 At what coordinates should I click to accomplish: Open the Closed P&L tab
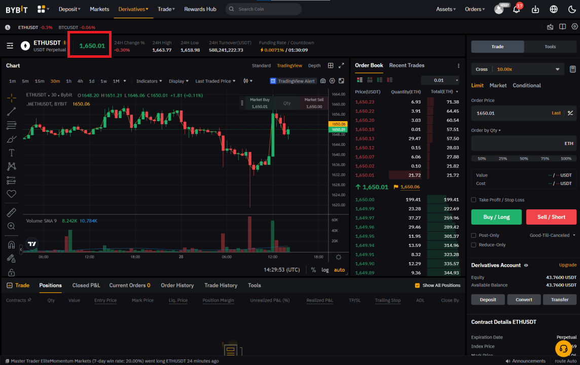click(86, 285)
